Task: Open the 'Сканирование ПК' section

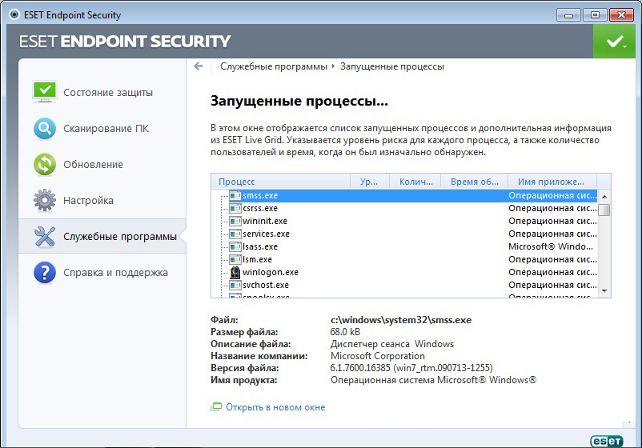Action: (106, 129)
